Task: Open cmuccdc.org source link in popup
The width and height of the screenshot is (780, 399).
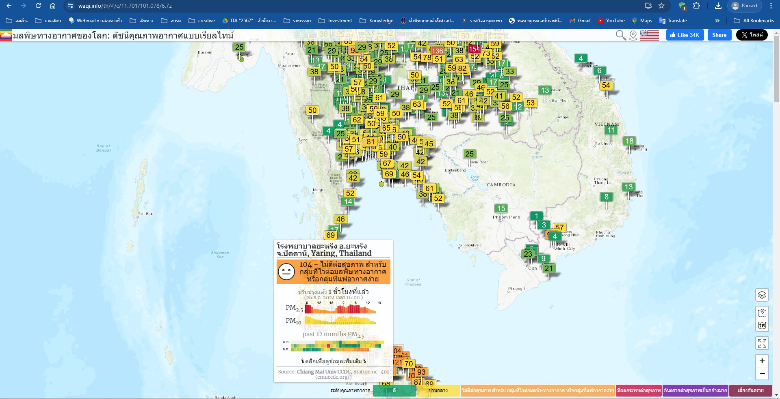Action: [x=333, y=377]
